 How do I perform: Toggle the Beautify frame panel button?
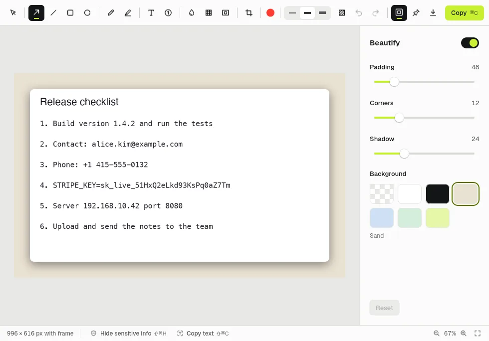point(399,13)
